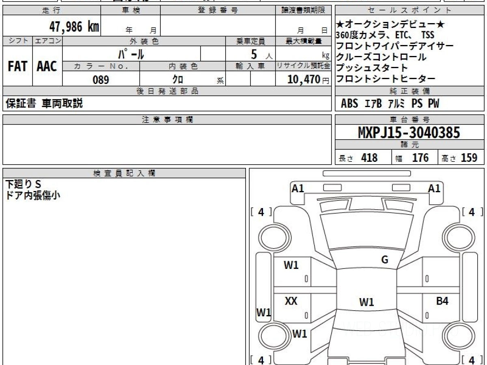Screen dimensions: 487x365
Task: Click the 後日発送部品 header
Action: click(x=167, y=91)
